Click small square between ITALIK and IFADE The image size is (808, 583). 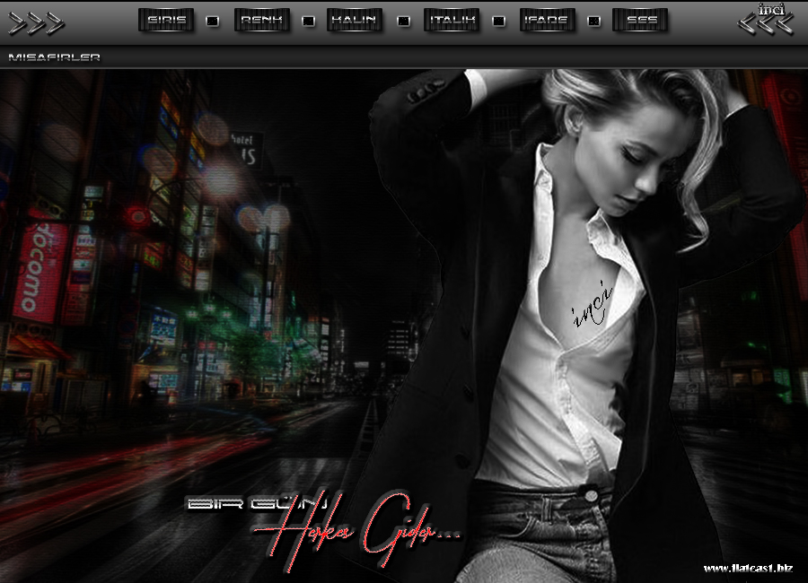click(x=499, y=21)
